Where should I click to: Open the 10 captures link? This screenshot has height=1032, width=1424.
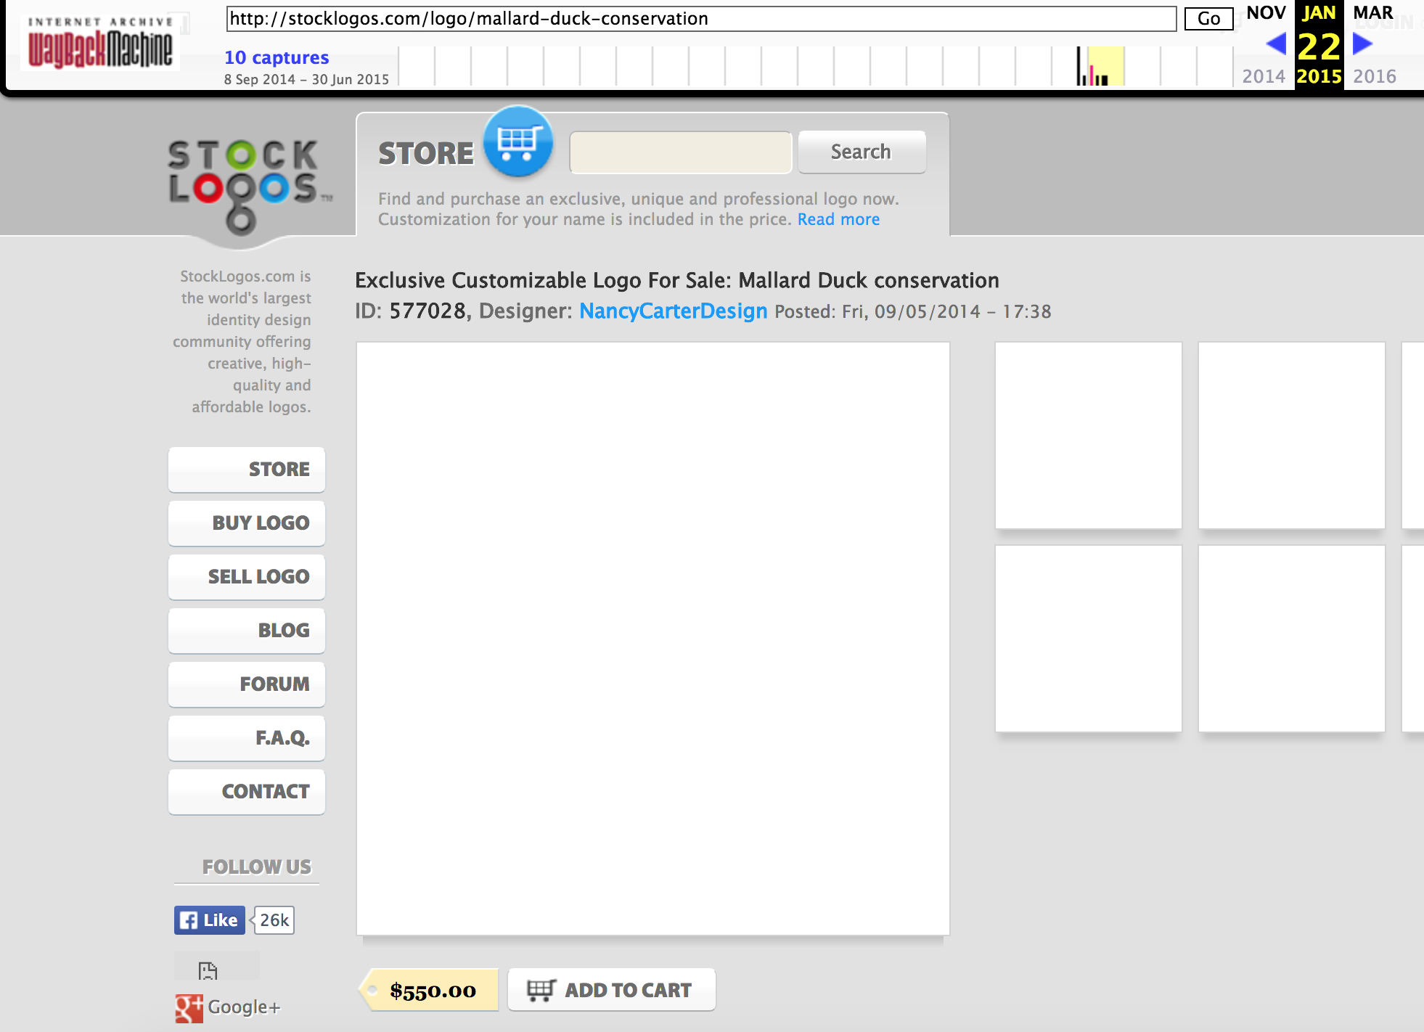[277, 57]
